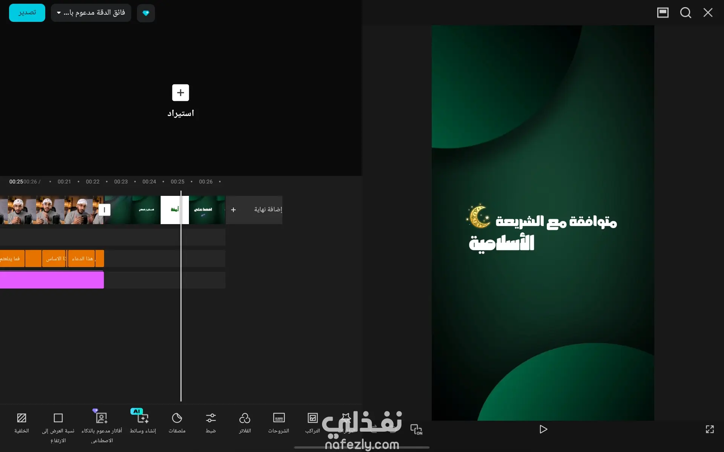This screenshot has height=452, width=724.
Task: Open the إنشاء وسائط AI media tool
Action: coord(143,422)
